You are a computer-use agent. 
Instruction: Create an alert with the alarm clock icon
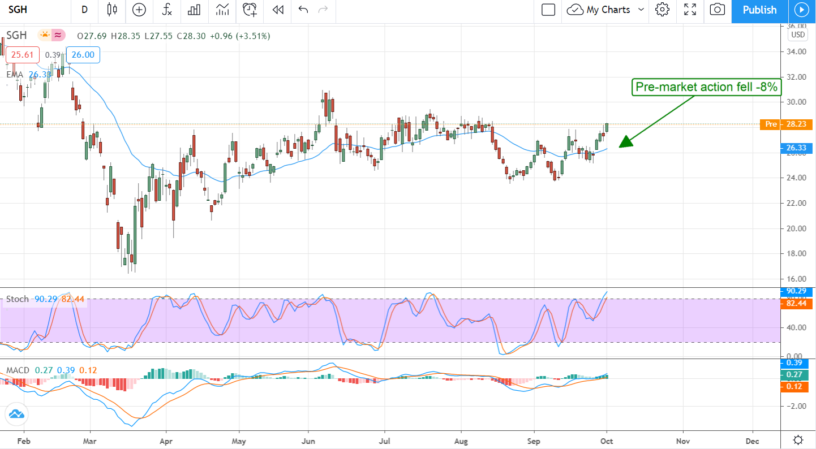tap(250, 10)
